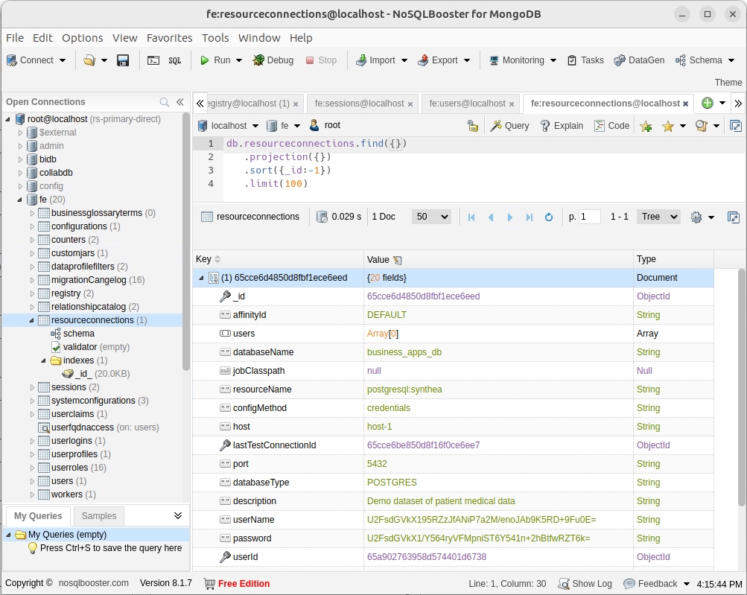Open the nosqlbooster.com link
Viewport: 747px width, 595px height.
tap(94, 583)
